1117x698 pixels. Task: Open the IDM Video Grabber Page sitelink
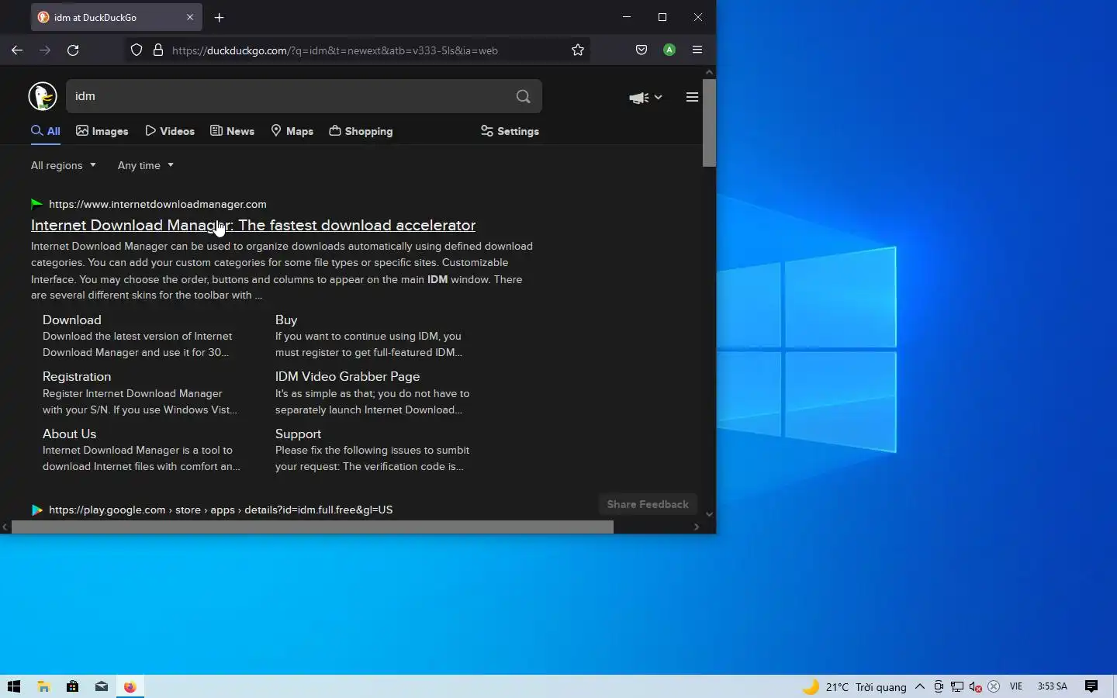point(348,376)
